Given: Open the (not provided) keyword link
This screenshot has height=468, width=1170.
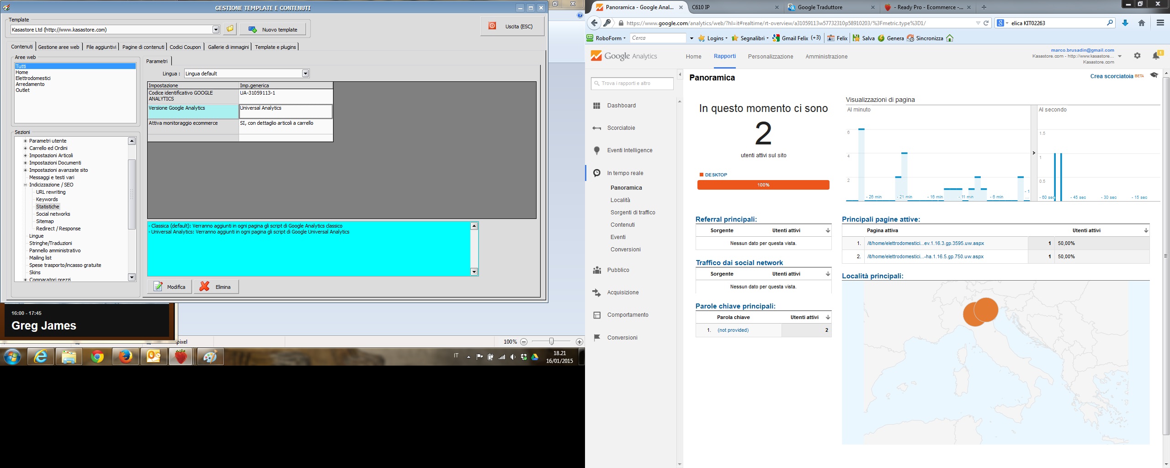Looking at the screenshot, I should point(733,330).
